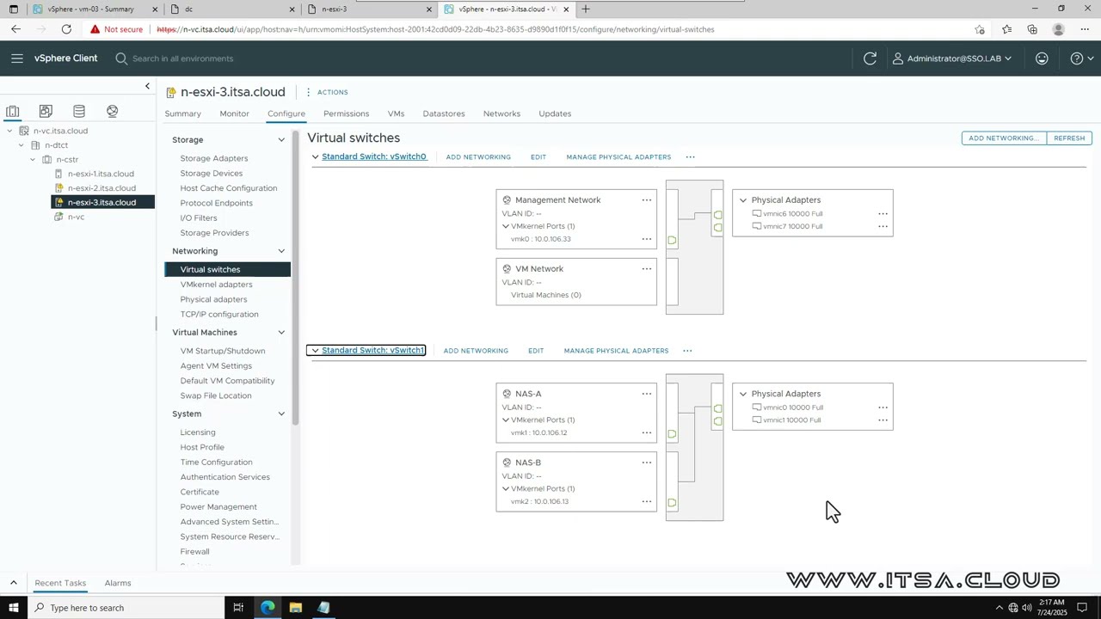Click ADD NETWORKING... button at top right
Viewport: 1101px width, 619px height.
point(1004,138)
